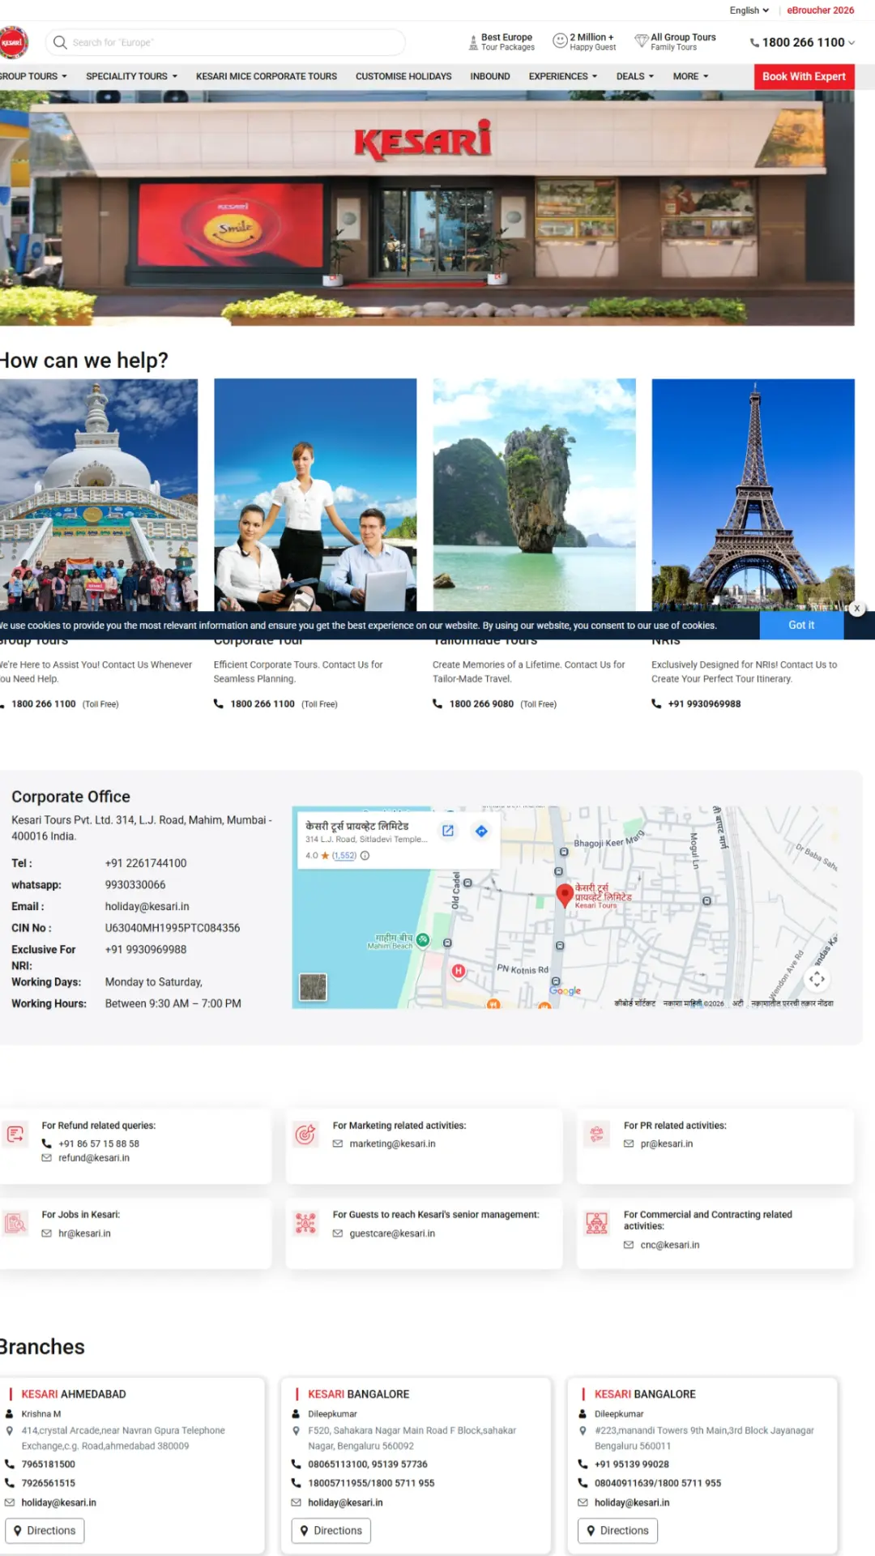Image resolution: width=875 pixels, height=1556 pixels.
Task: Open Kesari MICE Corporate Tours menu item
Action: [x=267, y=76]
